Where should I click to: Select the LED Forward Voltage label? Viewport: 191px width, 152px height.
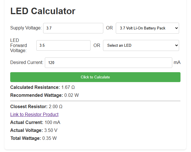pyautogui.click(x=19, y=45)
